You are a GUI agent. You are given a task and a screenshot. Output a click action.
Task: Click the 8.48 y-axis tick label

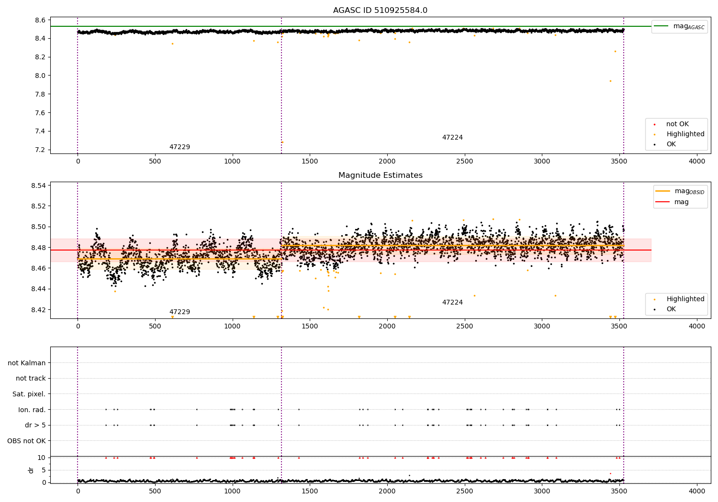pyautogui.click(x=38, y=248)
